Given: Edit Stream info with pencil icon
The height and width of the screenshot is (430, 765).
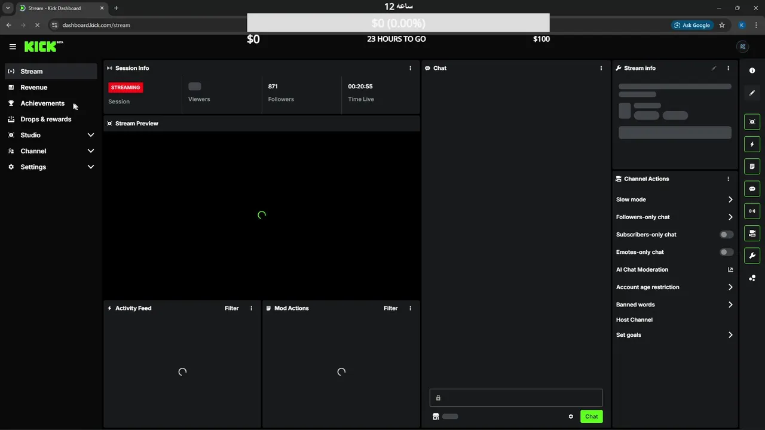Looking at the screenshot, I should [714, 68].
